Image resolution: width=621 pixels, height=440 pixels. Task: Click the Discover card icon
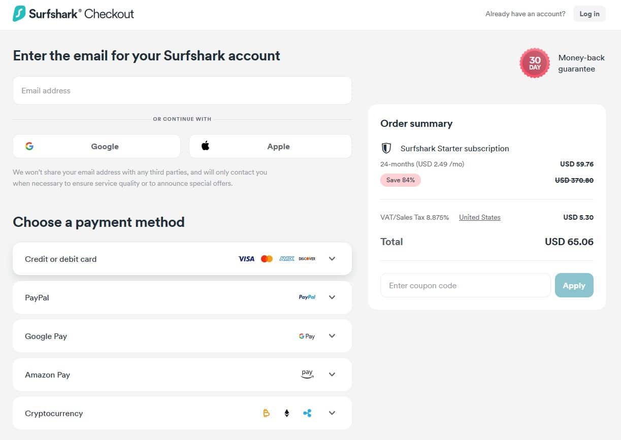point(307,259)
